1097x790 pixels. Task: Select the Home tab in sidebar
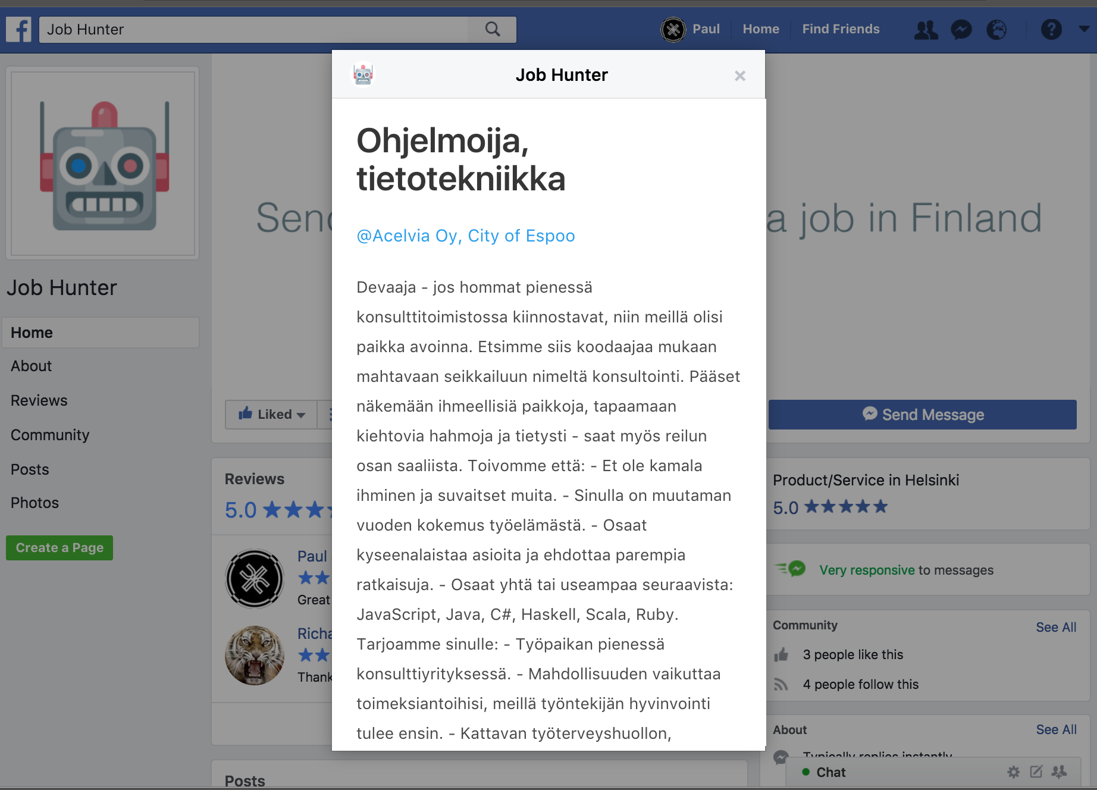point(101,333)
